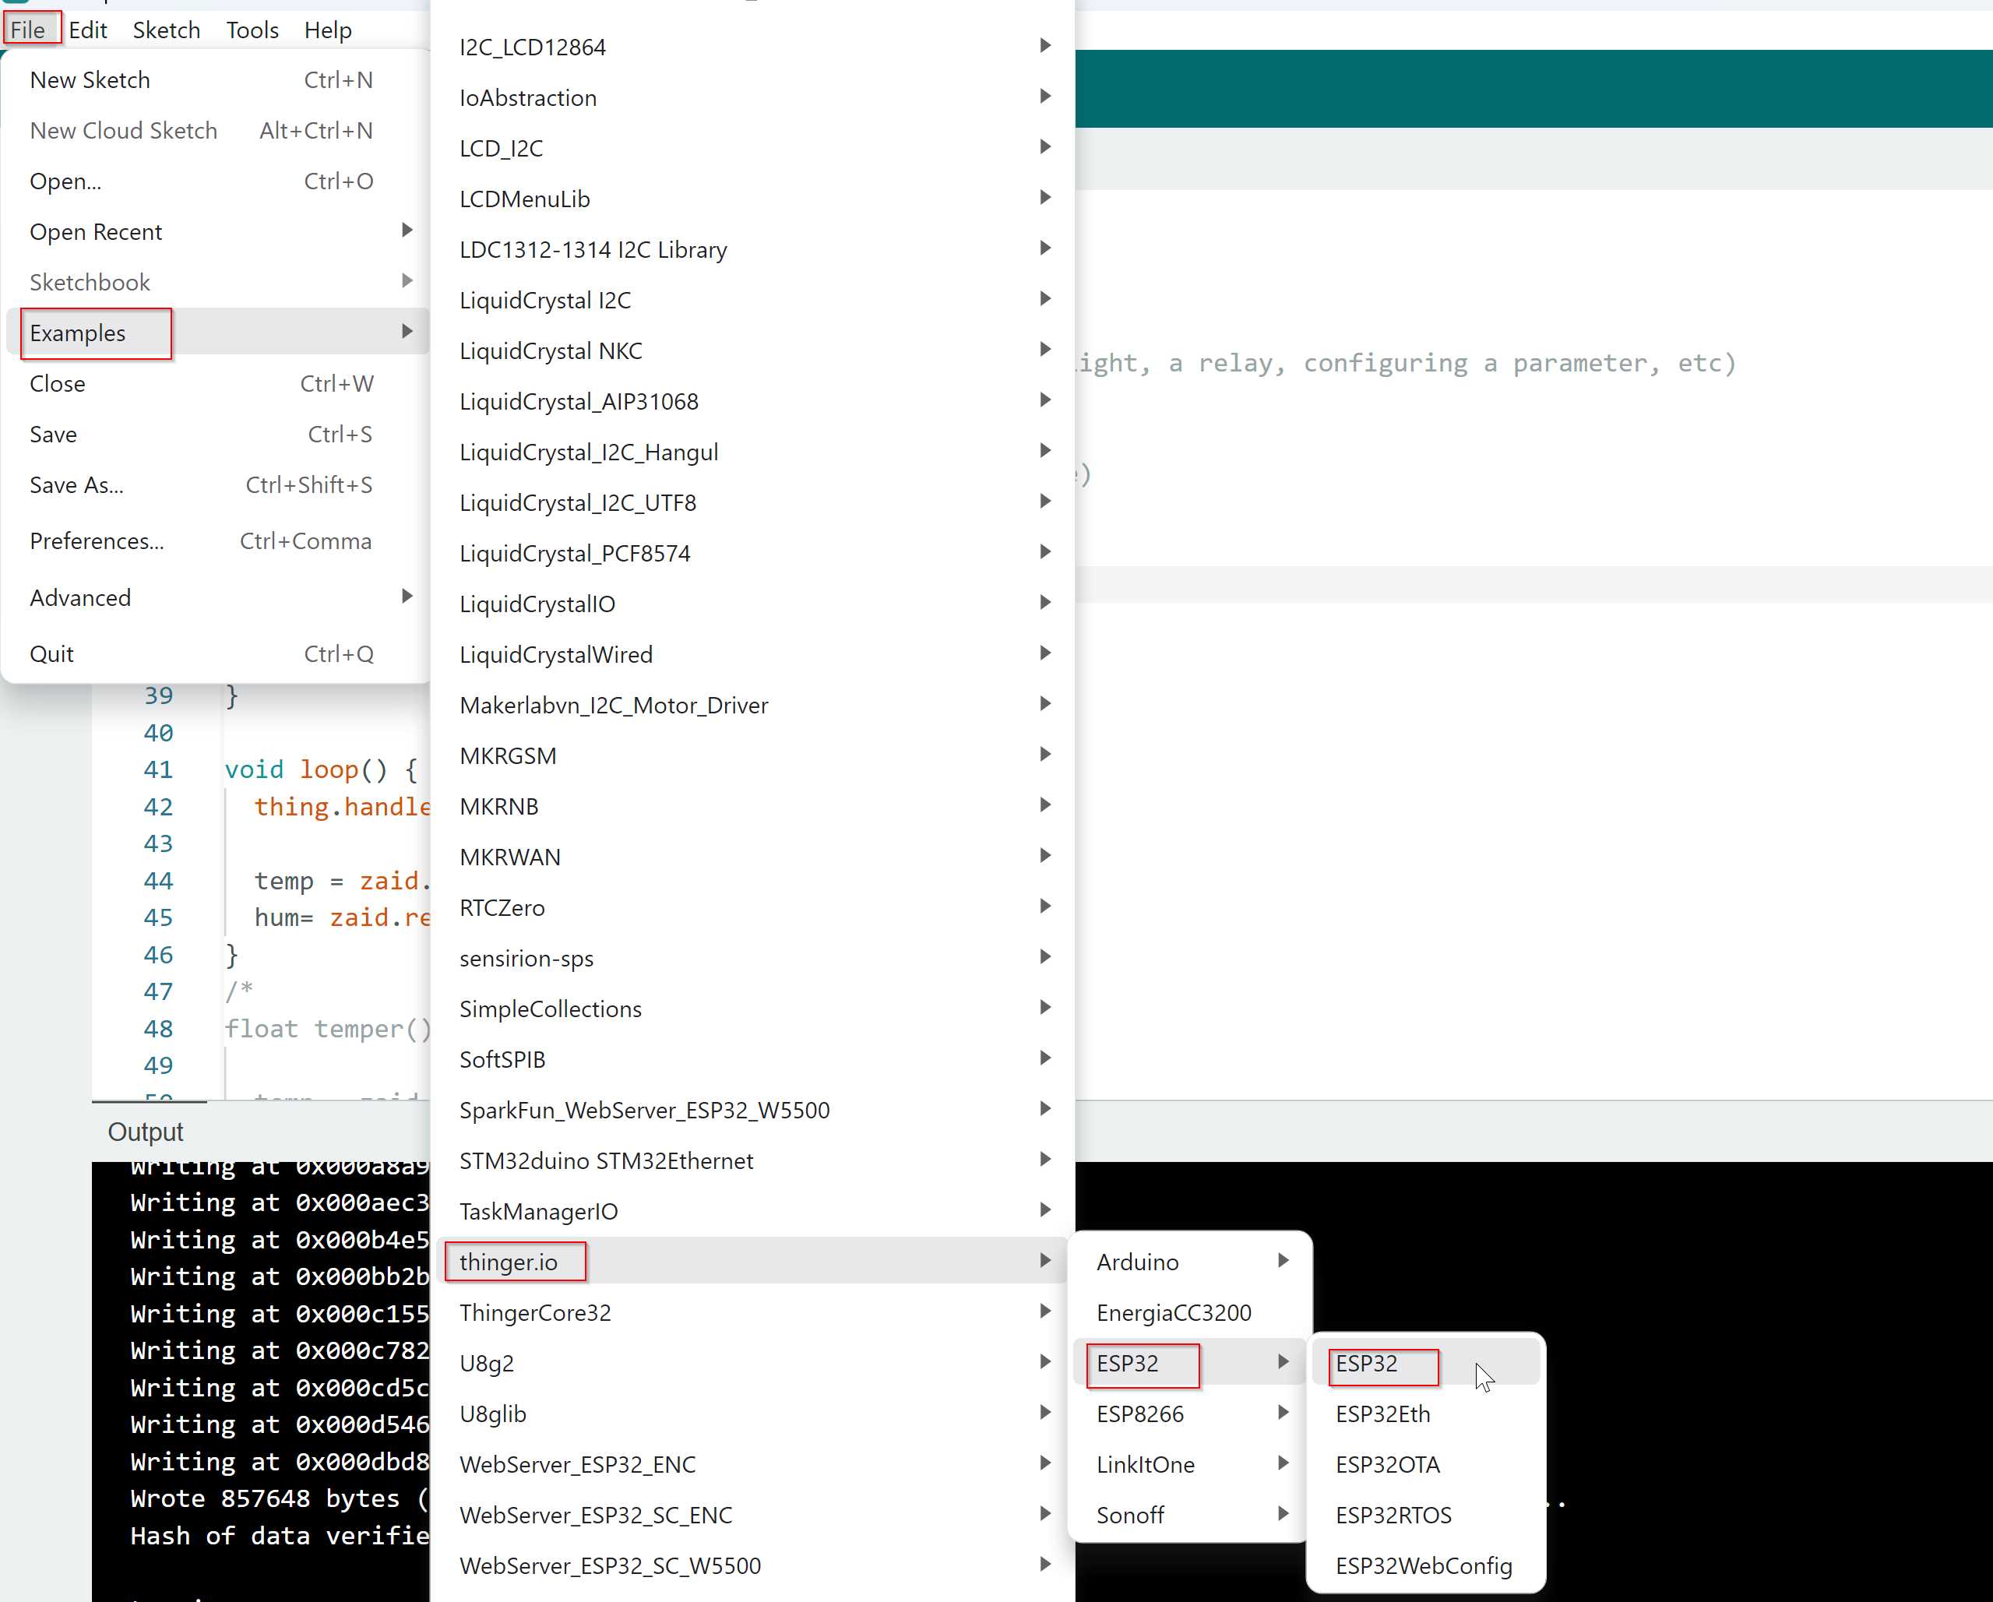
Task: Select thinger.io library examples
Action: [752, 1262]
